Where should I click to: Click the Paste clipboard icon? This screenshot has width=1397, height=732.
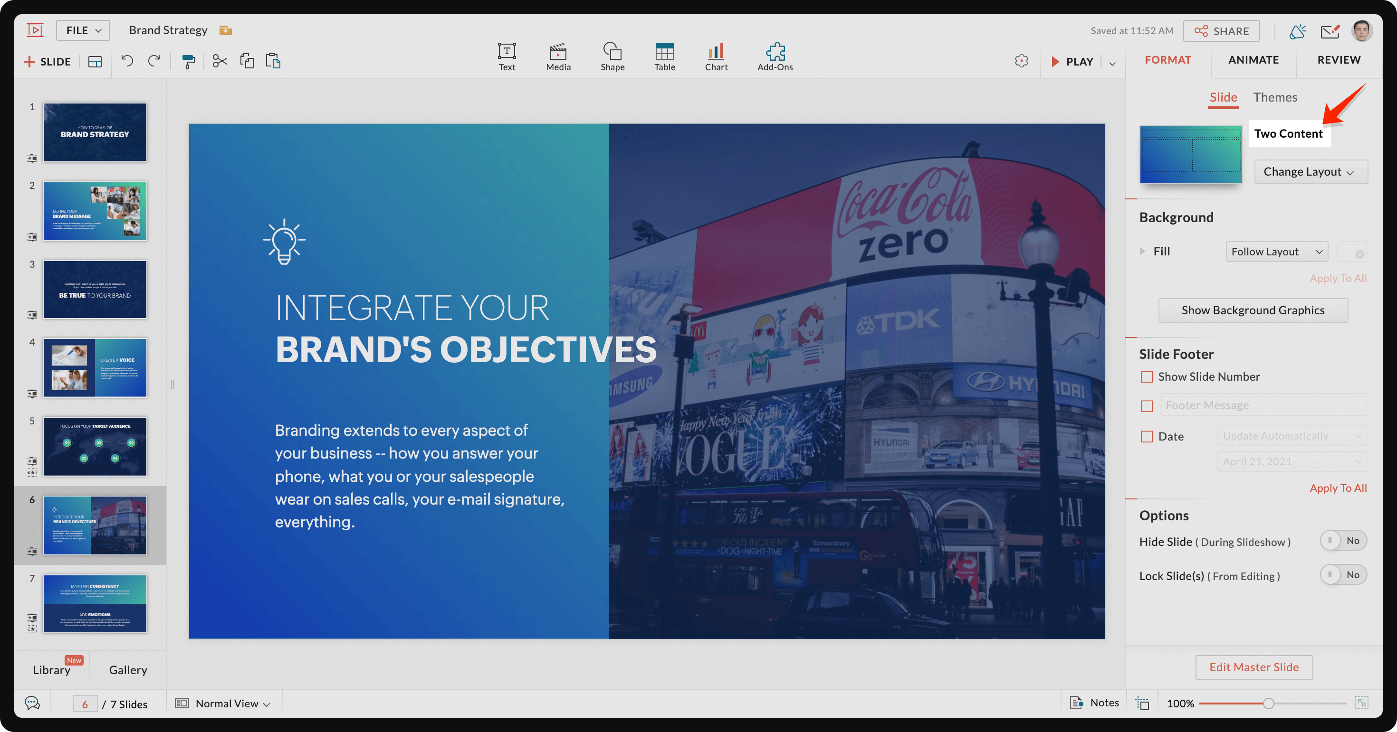[273, 61]
